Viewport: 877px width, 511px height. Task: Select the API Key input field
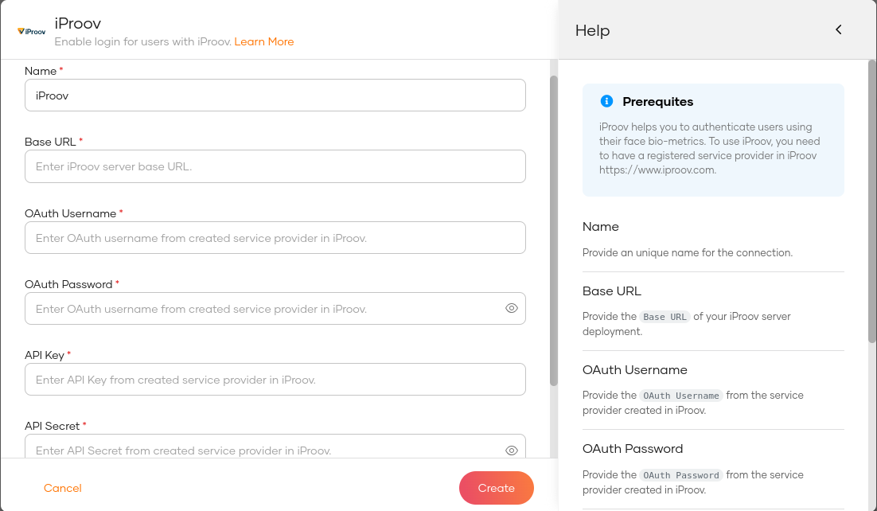[275, 380]
